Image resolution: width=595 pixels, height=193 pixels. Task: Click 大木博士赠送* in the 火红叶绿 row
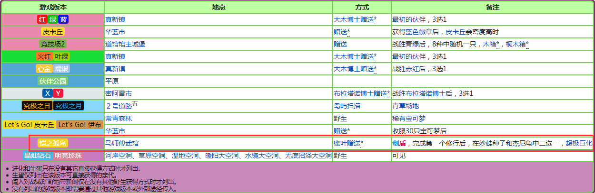click(x=355, y=56)
